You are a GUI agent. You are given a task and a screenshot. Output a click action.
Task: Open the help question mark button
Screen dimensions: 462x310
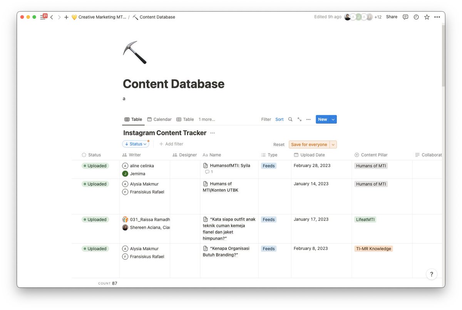[x=432, y=274]
